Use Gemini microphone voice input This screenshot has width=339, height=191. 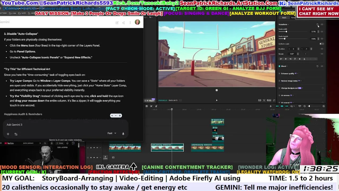pos(123,134)
